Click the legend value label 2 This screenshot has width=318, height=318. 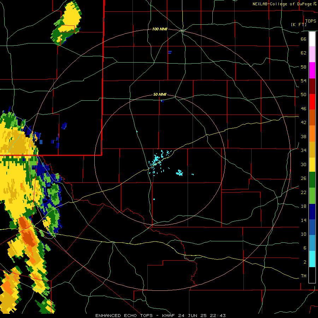(305, 262)
